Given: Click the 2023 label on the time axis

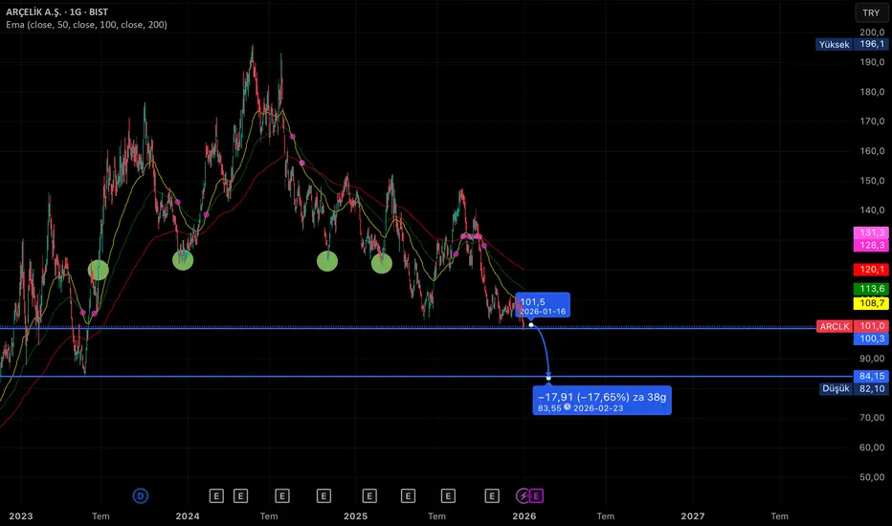Looking at the screenshot, I should (x=20, y=515).
